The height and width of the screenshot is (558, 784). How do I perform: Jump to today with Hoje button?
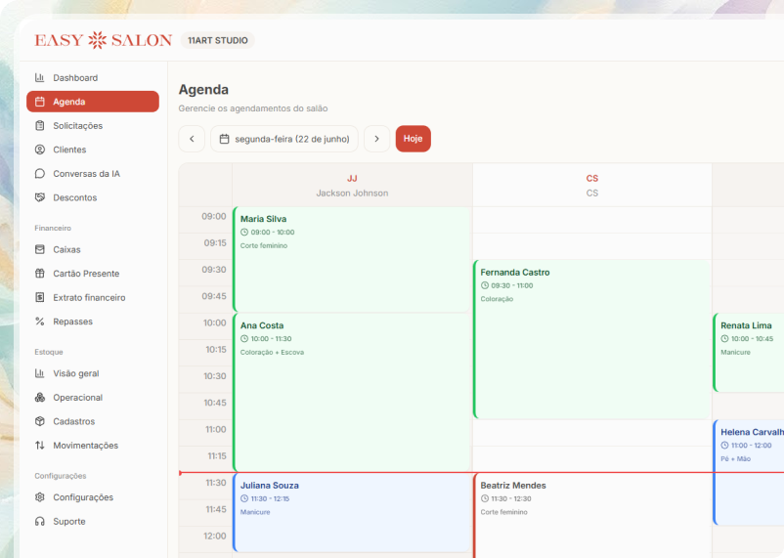[413, 139]
